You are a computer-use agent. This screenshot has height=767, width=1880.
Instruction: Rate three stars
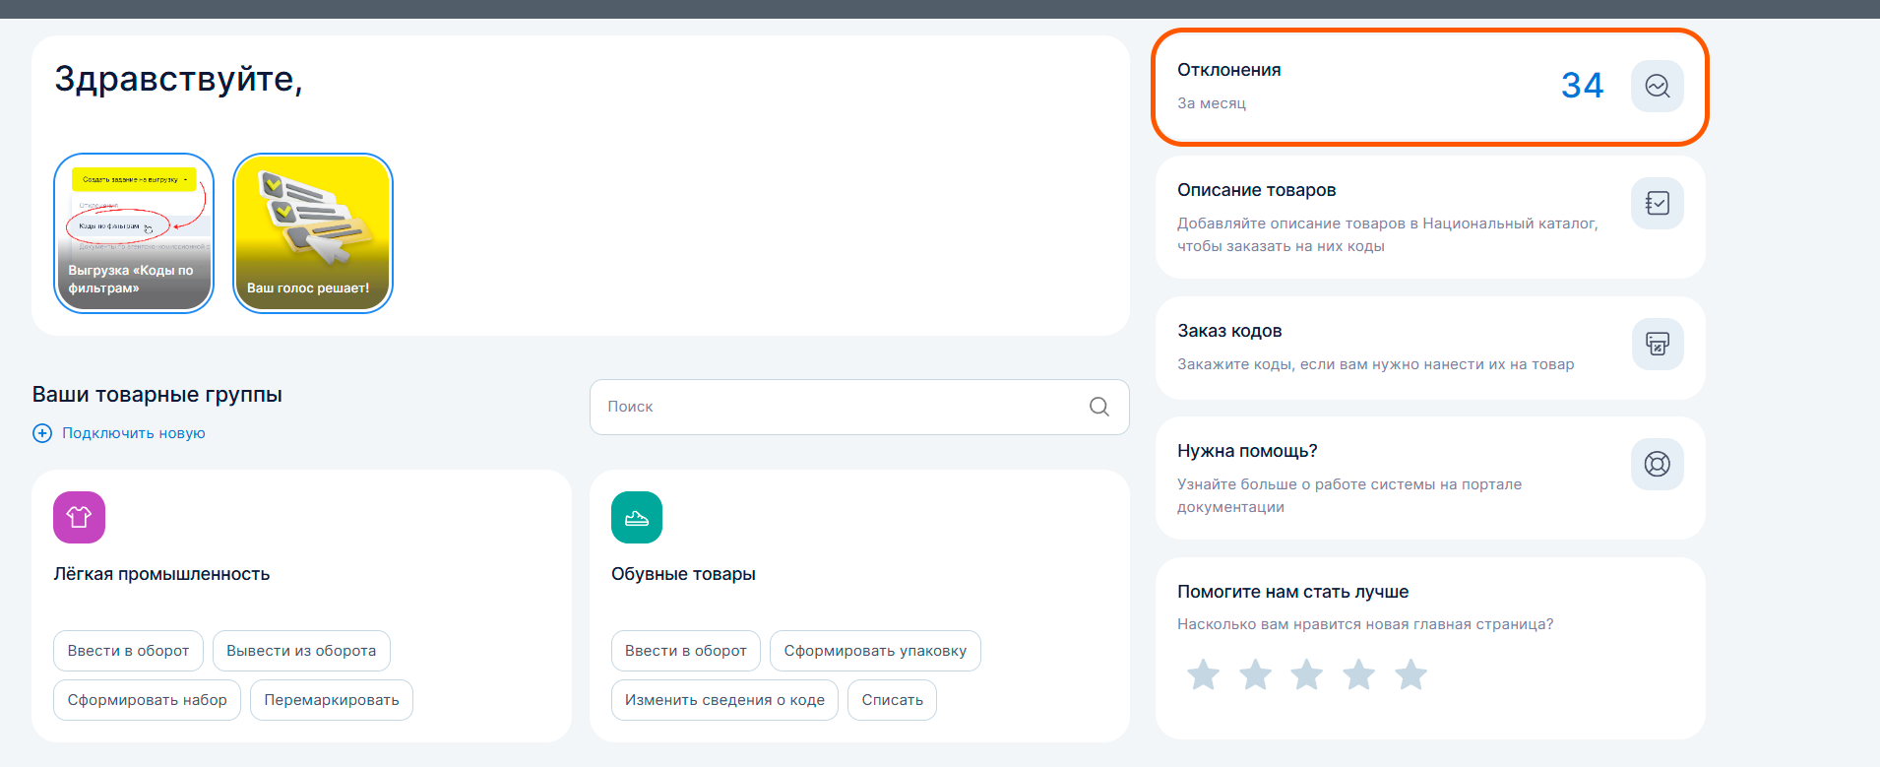(x=1307, y=674)
